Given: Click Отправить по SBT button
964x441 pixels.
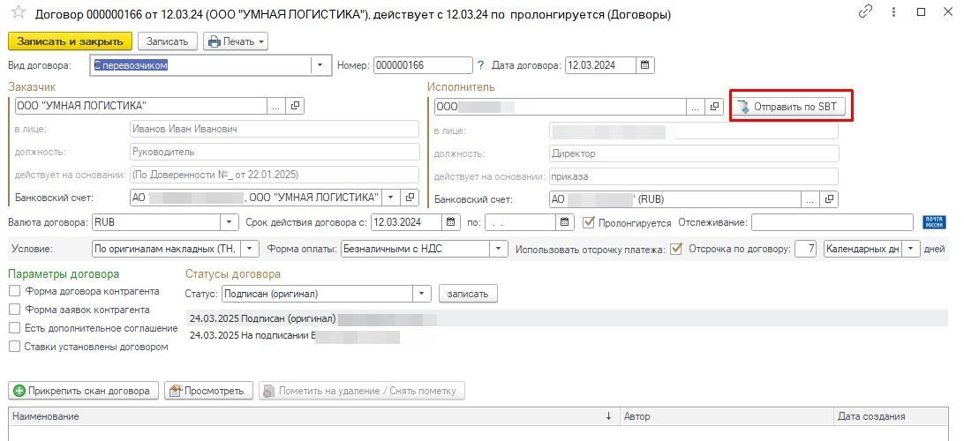Looking at the screenshot, I should [x=791, y=106].
